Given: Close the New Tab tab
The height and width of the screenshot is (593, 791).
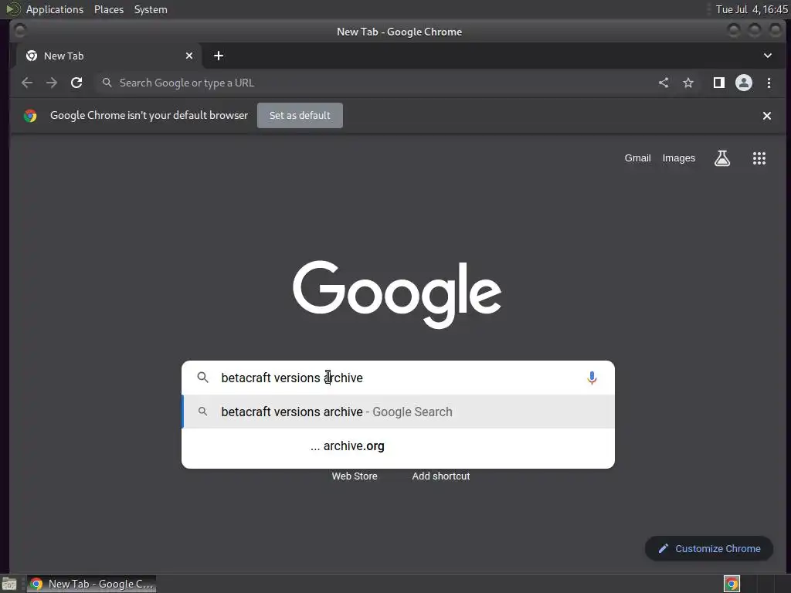Looking at the screenshot, I should [x=189, y=56].
